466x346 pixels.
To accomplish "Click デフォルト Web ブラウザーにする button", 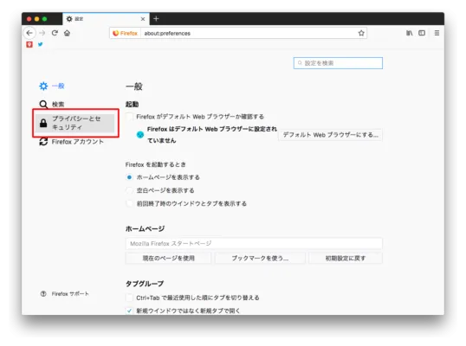I will [331, 135].
